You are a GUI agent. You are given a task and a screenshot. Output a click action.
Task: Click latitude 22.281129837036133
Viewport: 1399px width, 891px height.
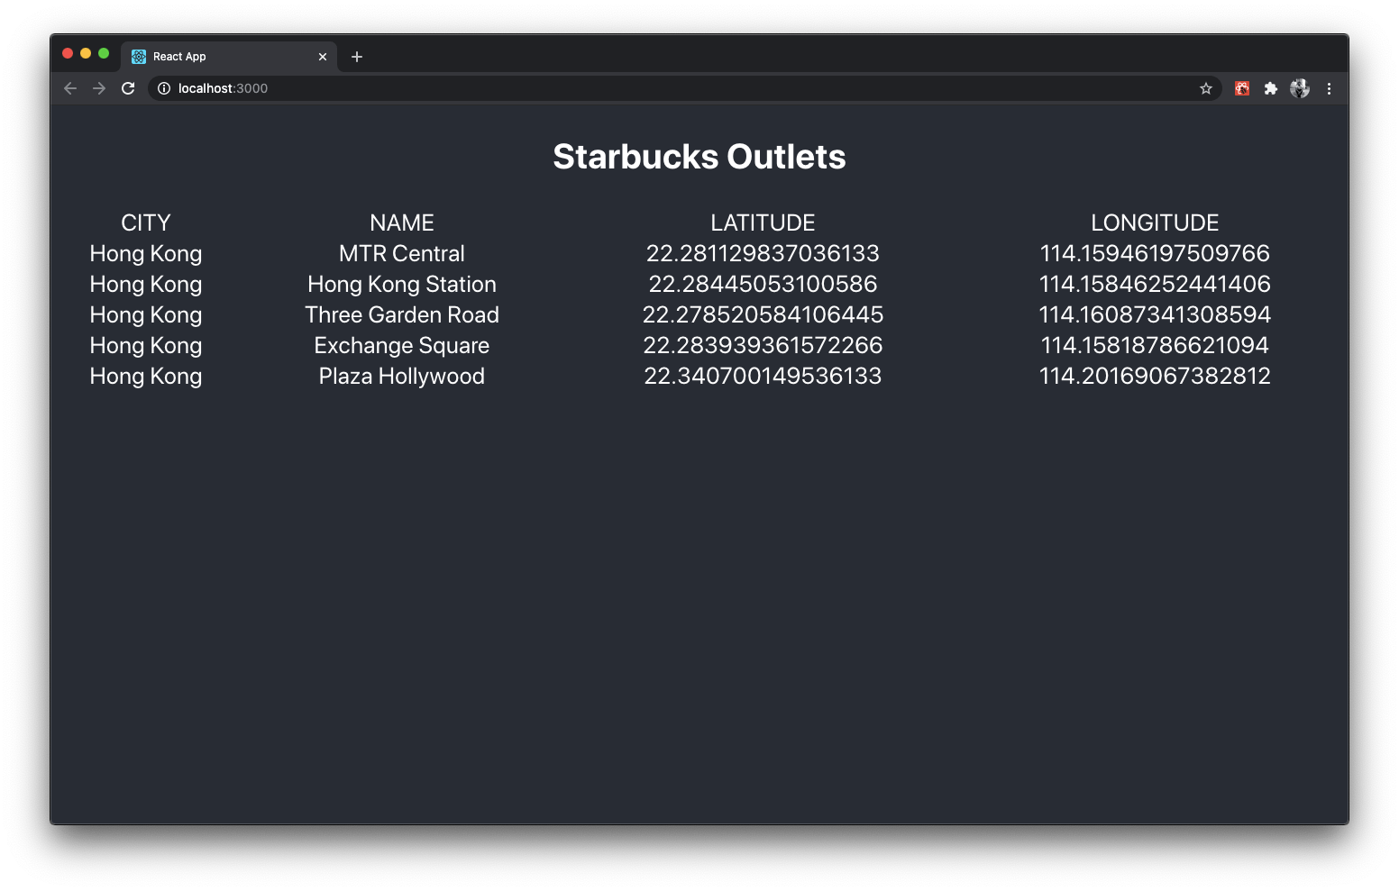coord(763,253)
